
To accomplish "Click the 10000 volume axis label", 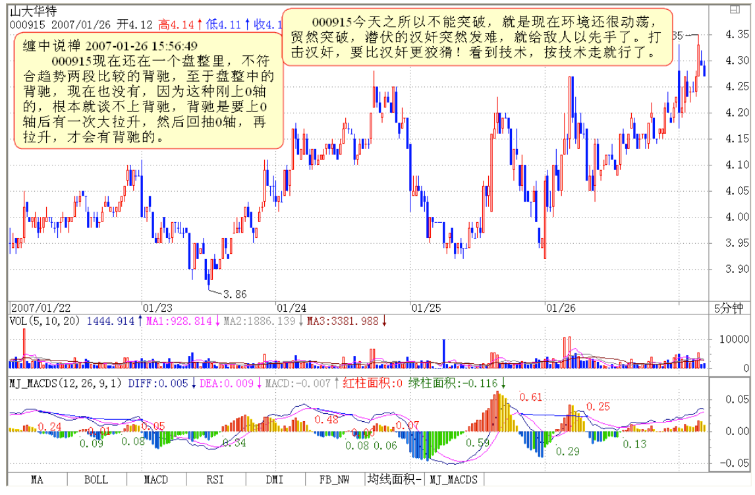I will (735, 339).
